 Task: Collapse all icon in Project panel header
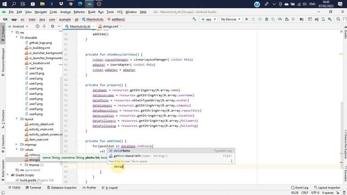44,27
